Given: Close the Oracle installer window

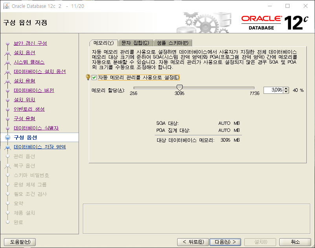Looking at the screenshot, I should coord(305,6).
